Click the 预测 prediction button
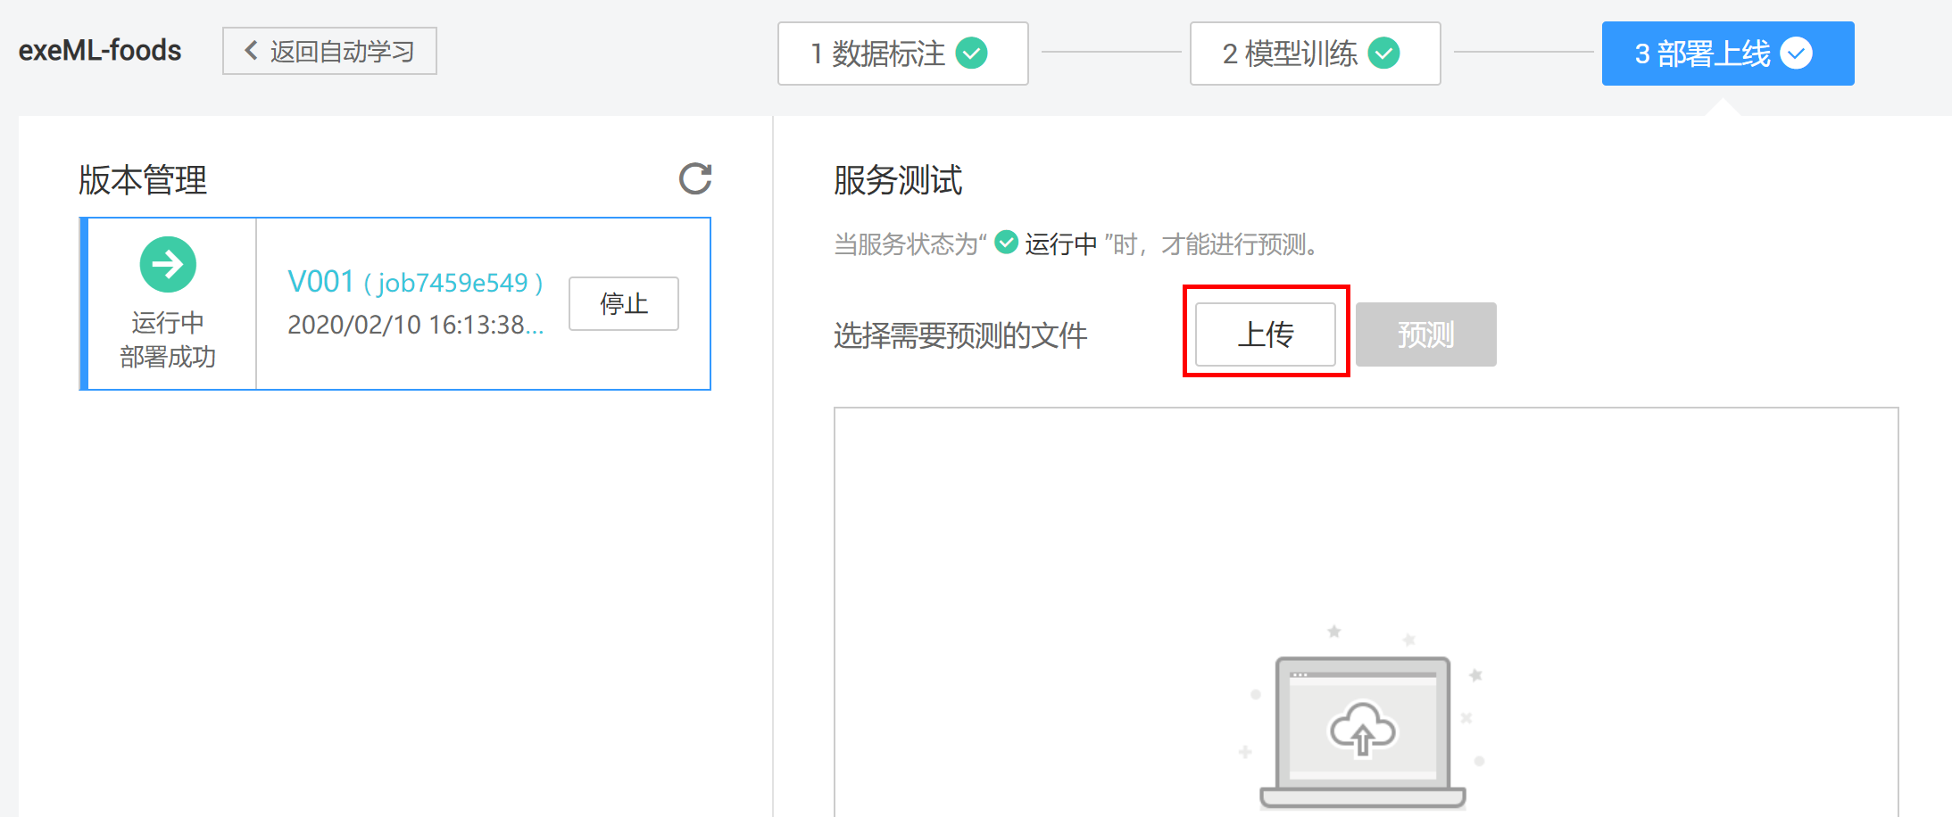 pyautogui.click(x=1425, y=334)
